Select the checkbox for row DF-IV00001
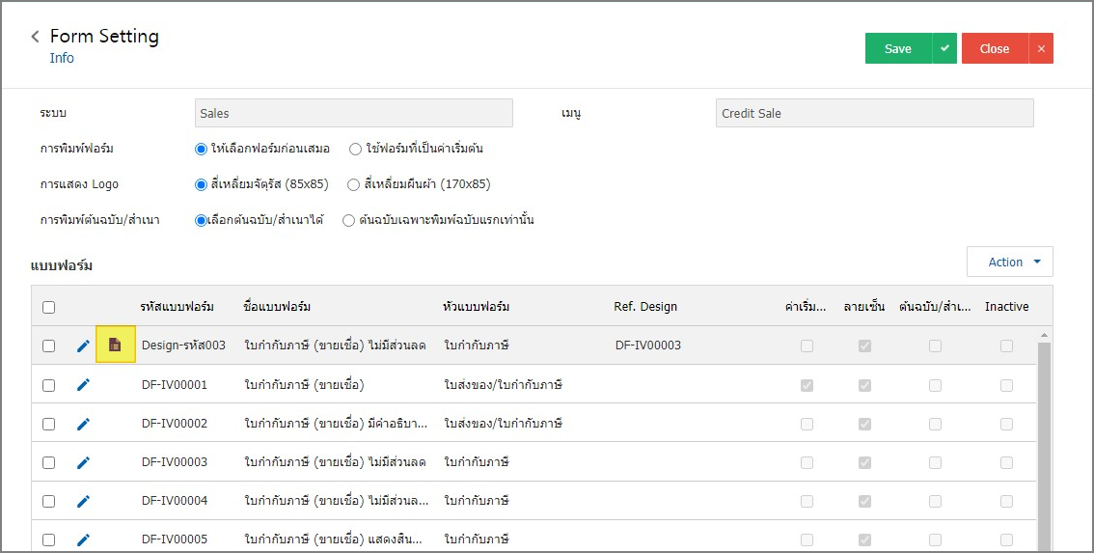The width and height of the screenshot is (1094, 553). [48, 385]
